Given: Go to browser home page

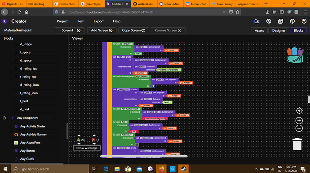Looking at the screenshot, I should pos(27,12).
